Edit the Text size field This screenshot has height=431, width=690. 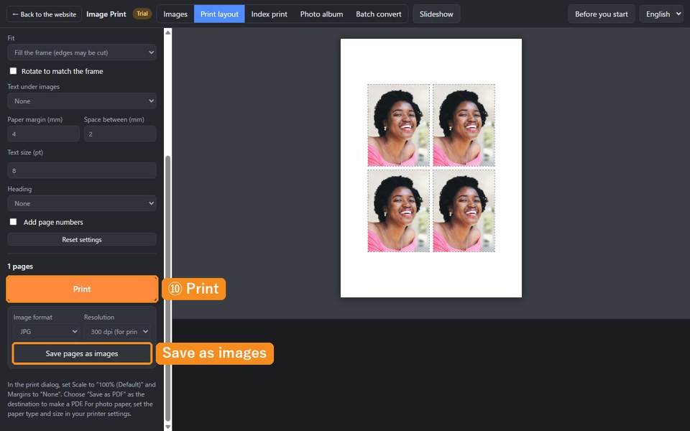[x=82, y=170]
